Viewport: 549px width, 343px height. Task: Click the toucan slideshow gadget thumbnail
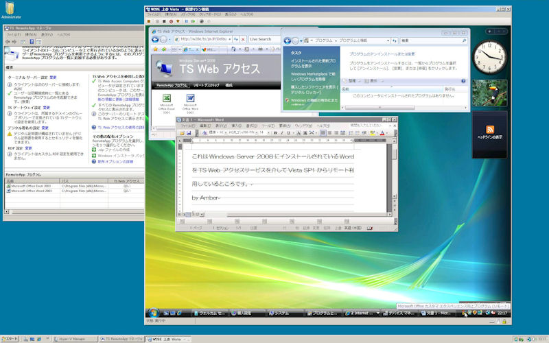[x=489, y=93]
